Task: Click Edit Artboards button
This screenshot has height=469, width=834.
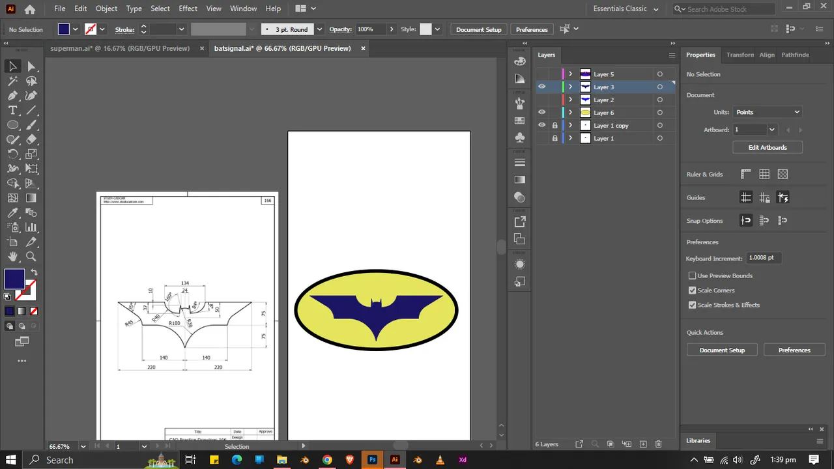Action: (x=768, y=147)
